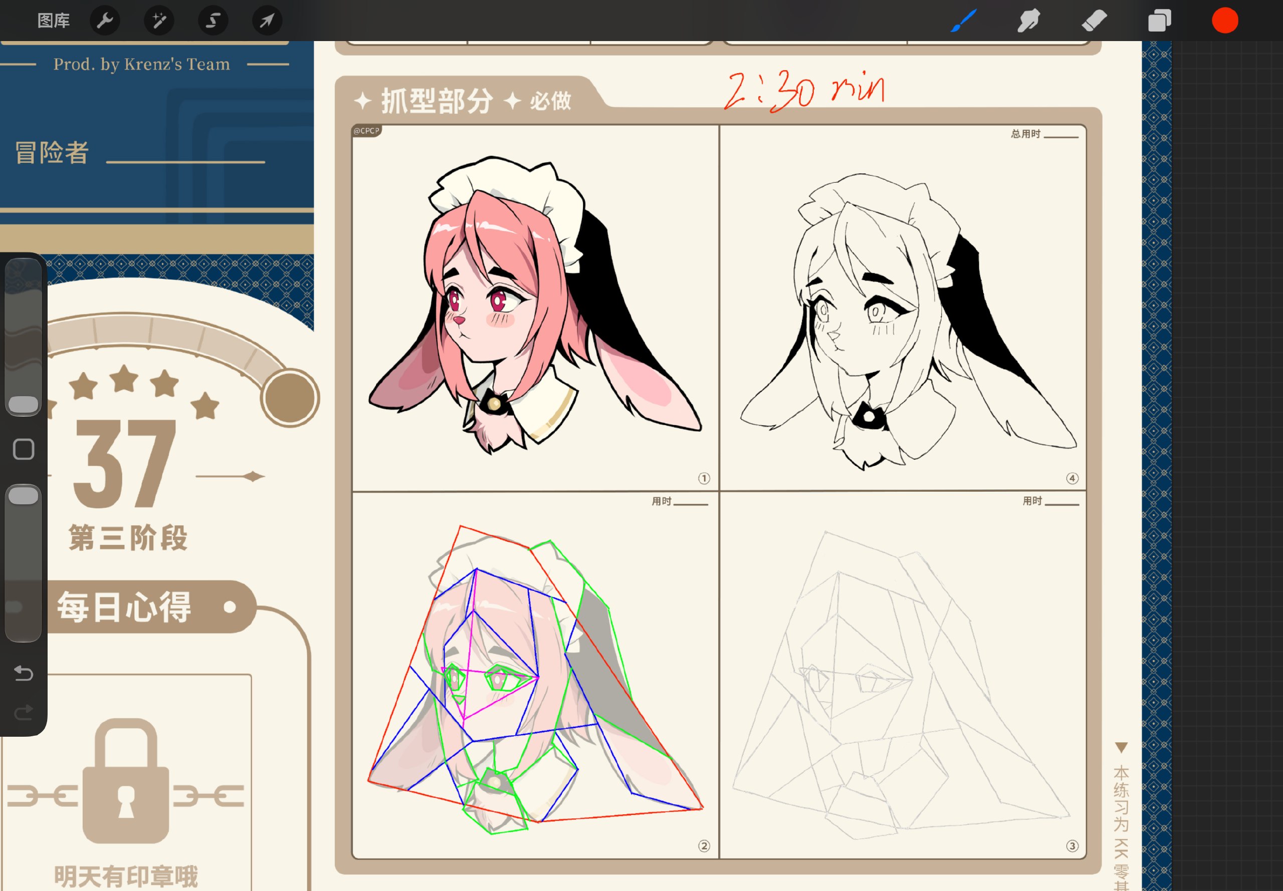The width and height of the screenshot is (1283, 891).
Task: Click the '必做' label
Action: [550, 101]
